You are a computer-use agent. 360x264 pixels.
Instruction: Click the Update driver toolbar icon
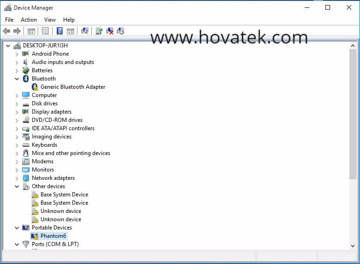tap(99, 31)
